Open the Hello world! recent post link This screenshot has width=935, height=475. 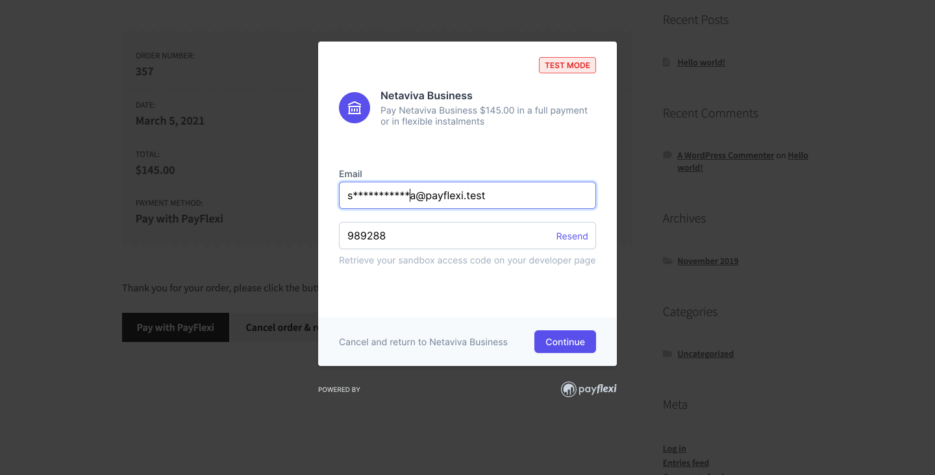point(701,62)
